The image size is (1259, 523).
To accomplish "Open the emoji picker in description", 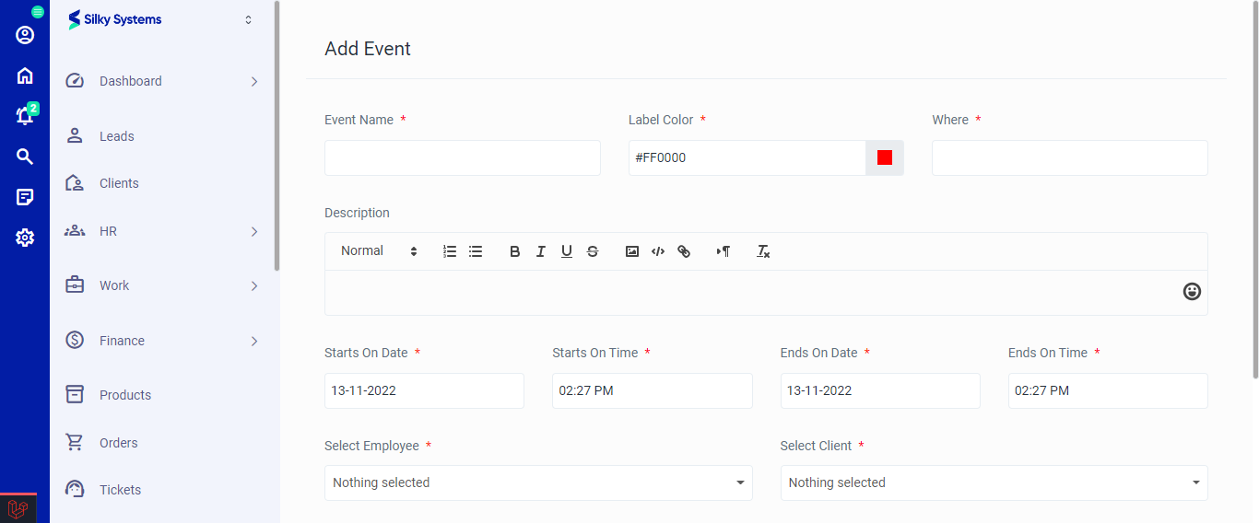I will (x=1192, y=291).
